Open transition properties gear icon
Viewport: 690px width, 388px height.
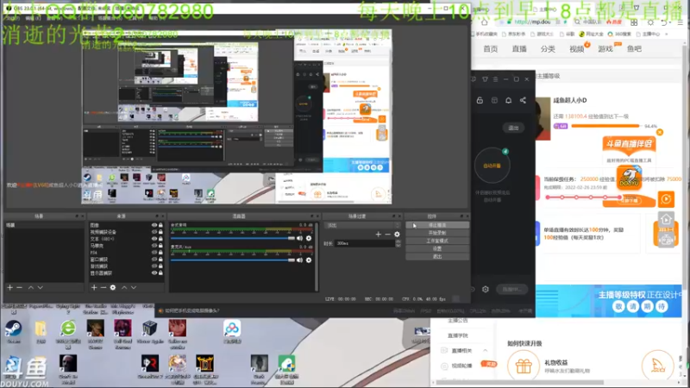(397, 235)
